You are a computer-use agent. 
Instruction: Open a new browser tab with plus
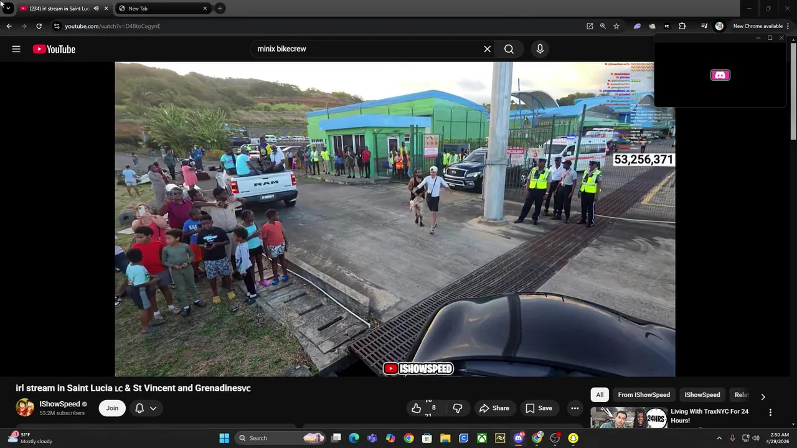(220, 8)
